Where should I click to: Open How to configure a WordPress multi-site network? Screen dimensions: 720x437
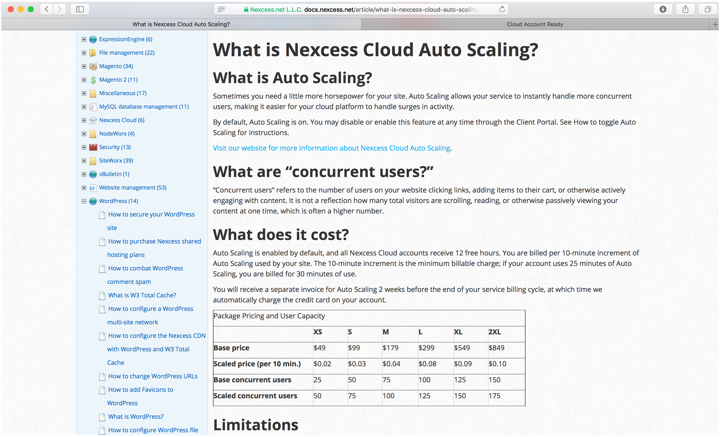click(150, 315)
